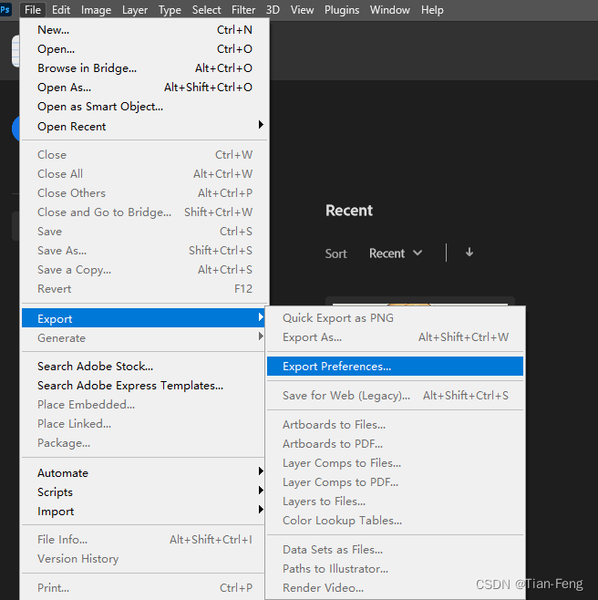The width and height of the screenshot is (598, 600).
Task: Select Artboards to Files...
Action: pyautogui.click(x=396, y=424)
